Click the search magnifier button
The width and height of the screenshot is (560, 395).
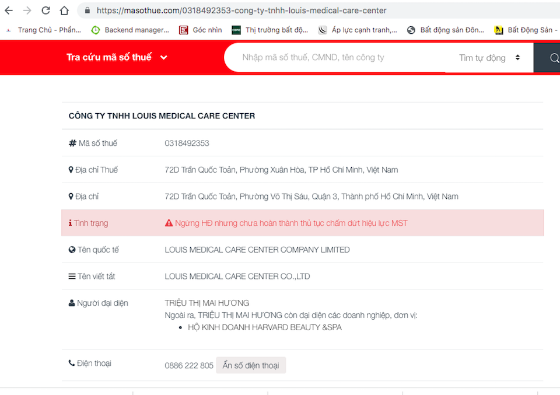tap(553, 58)
